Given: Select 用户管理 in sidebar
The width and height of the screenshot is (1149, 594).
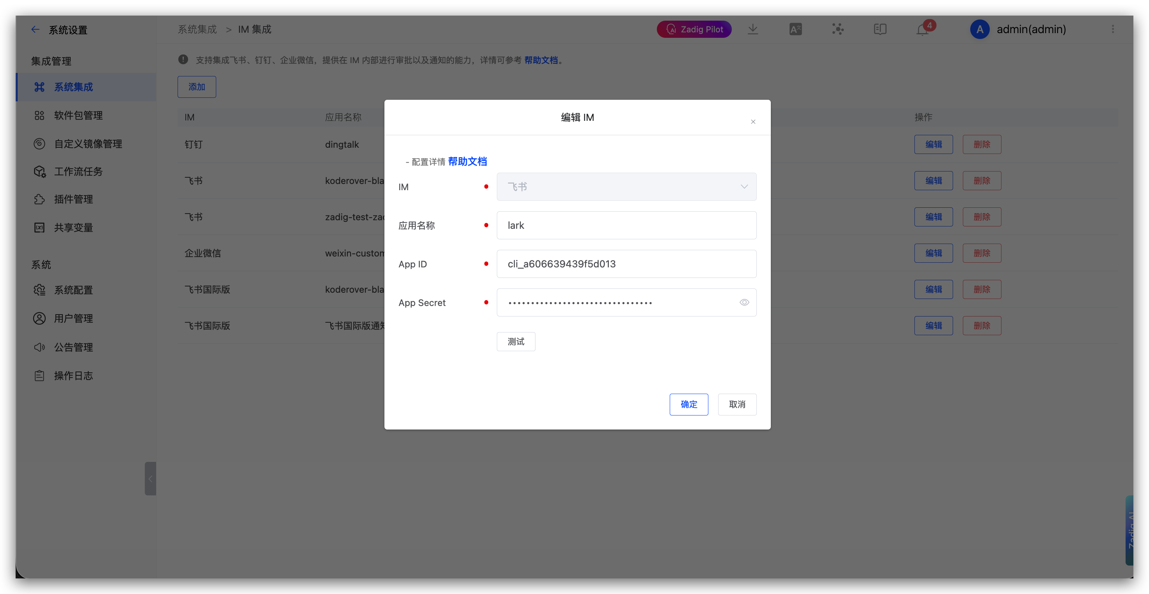Looking at the screenshot, I should click(73, 318).
